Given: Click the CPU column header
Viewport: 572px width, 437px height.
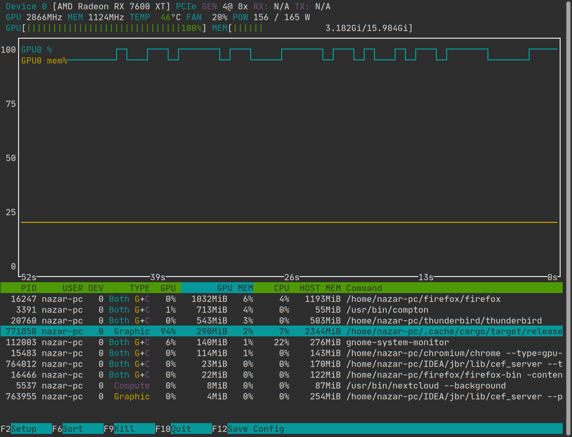Looking at the screenshot, I should pyautogui.click(x=281, y=288).
